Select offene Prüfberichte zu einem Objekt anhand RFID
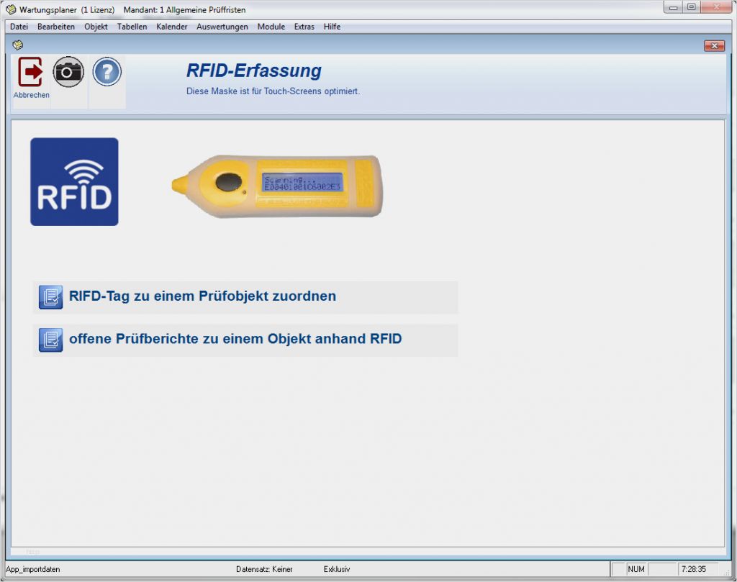The width and height of the screenshot is (737, 582). [235, 340]
